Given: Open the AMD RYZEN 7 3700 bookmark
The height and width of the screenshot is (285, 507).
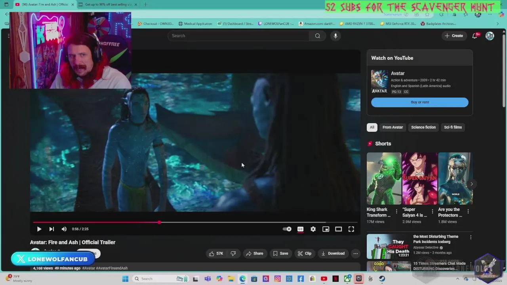Looking at the screenshot, I should 357,24.
